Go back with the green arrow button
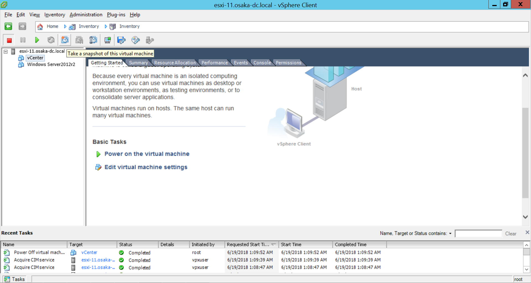The height and width of the screenshot is (283, 531). tap(8, 26)
